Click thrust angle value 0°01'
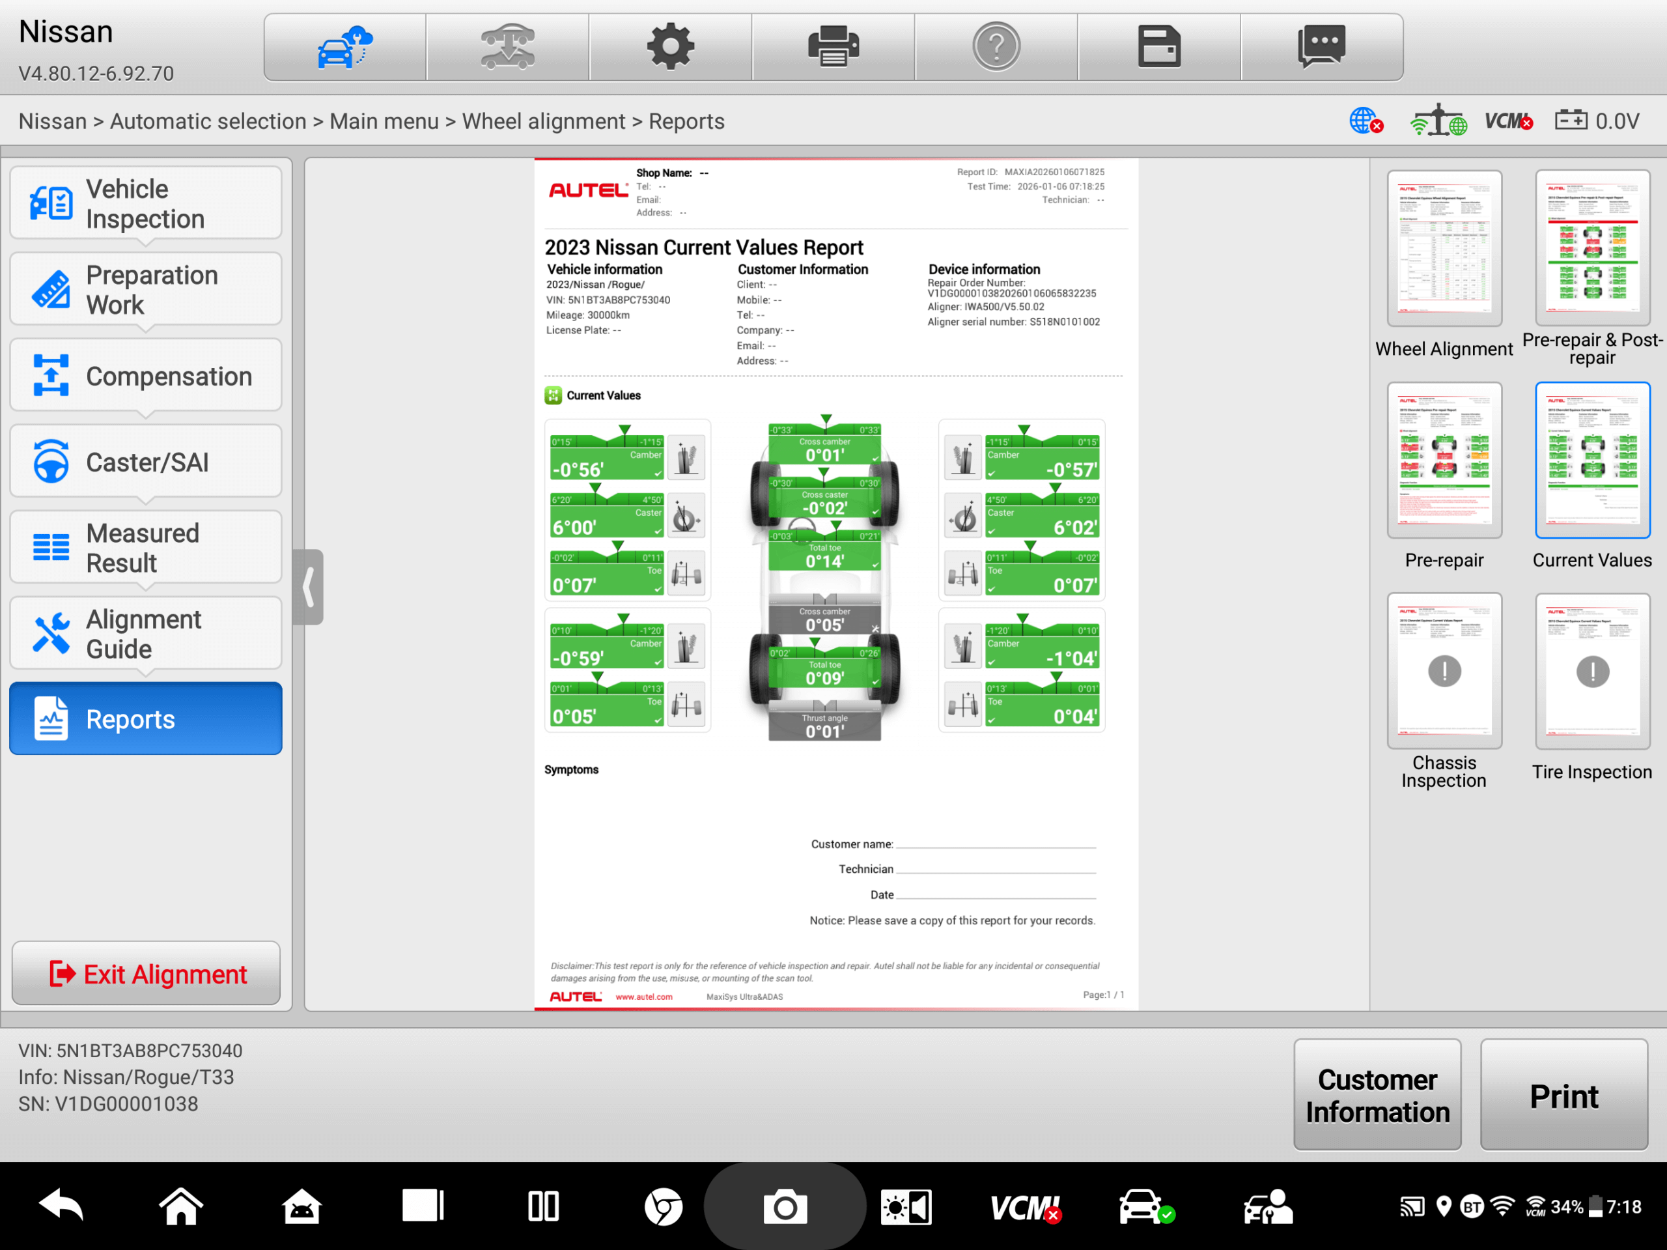 tap(825, 732)
